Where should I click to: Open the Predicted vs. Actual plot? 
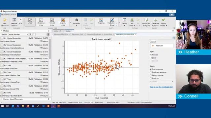112,22
